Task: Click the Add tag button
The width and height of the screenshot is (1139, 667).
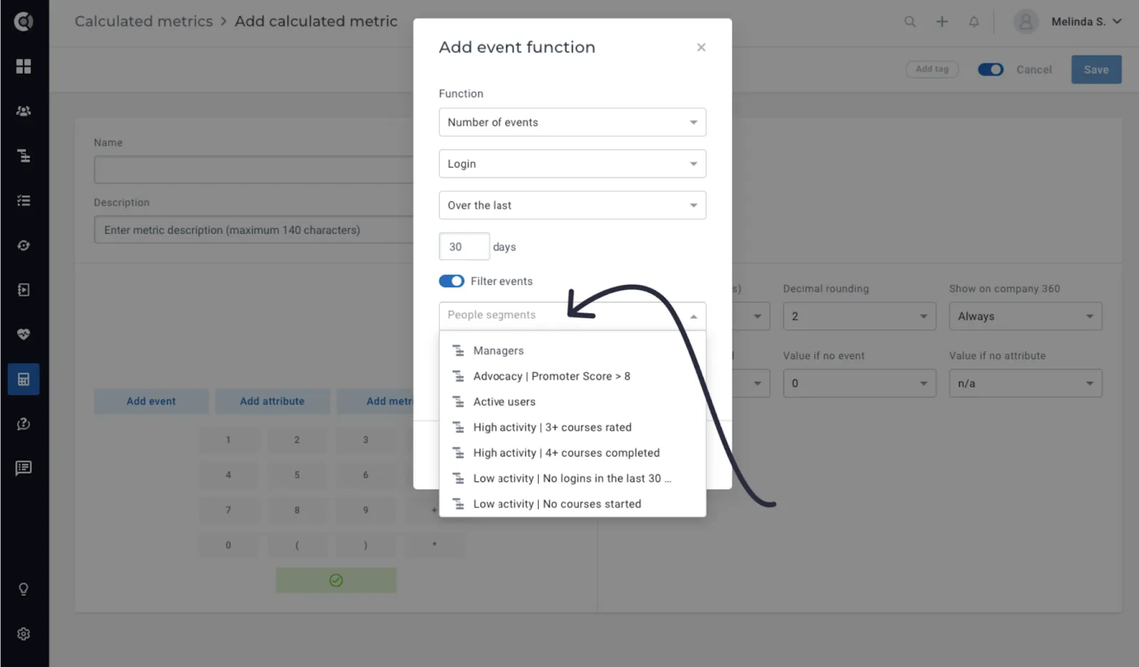Action: (x=932, y=69)
